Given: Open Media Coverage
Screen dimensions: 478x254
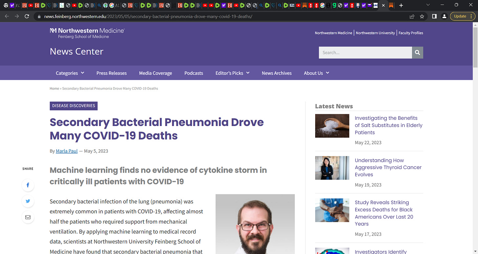Looking at the screenshot, I should coord(156,73).
